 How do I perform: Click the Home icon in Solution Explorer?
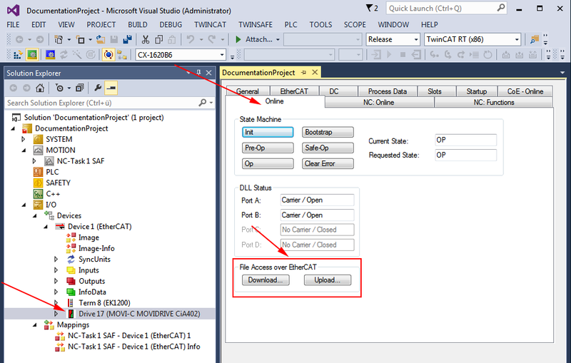[40, 88]
